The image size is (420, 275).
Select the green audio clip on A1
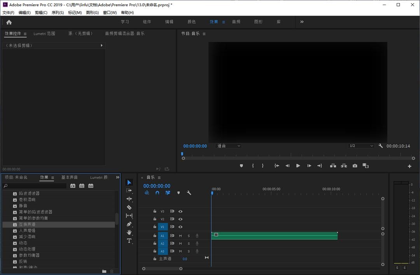(x=275, y=236)
